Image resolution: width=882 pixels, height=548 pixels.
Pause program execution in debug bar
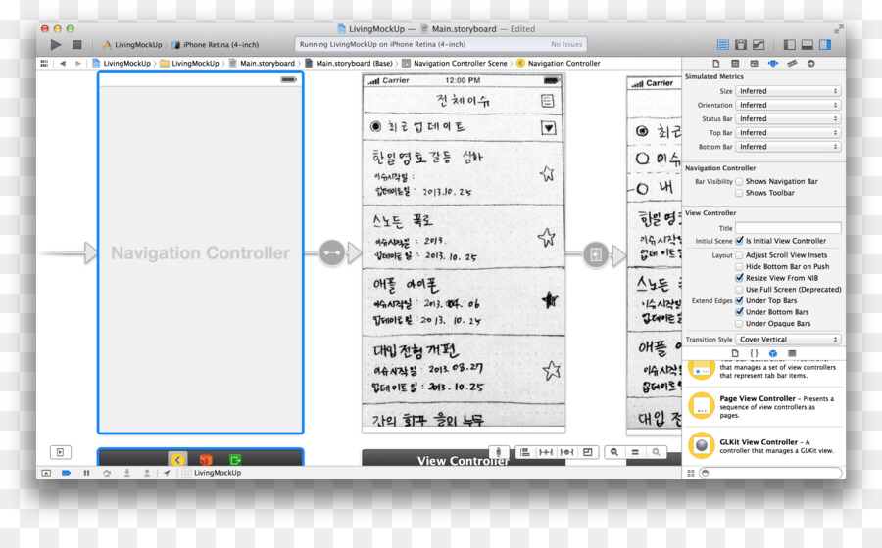point(86,473)
